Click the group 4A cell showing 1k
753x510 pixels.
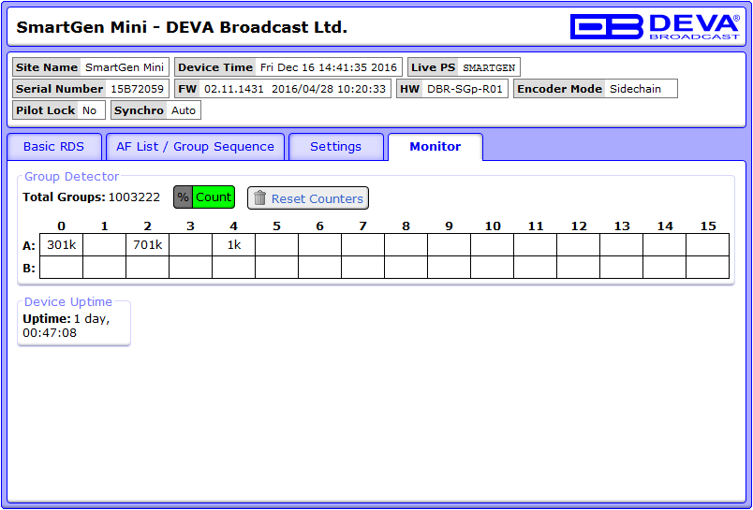point(234,245)
